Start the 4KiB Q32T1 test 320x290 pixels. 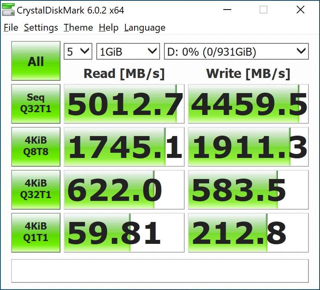36,190
